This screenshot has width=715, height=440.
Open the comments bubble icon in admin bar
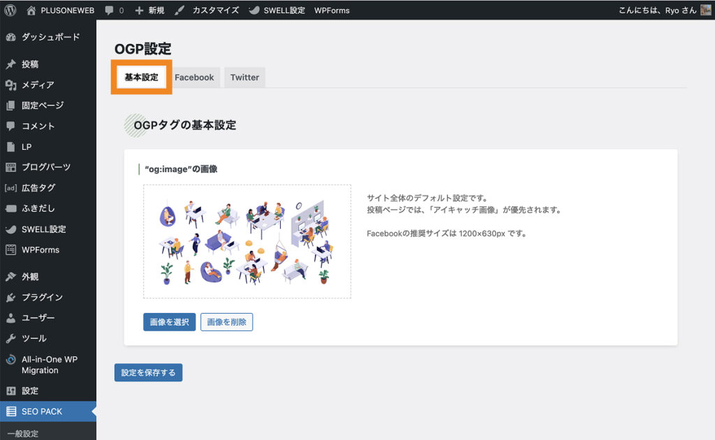tap(109, 10)
